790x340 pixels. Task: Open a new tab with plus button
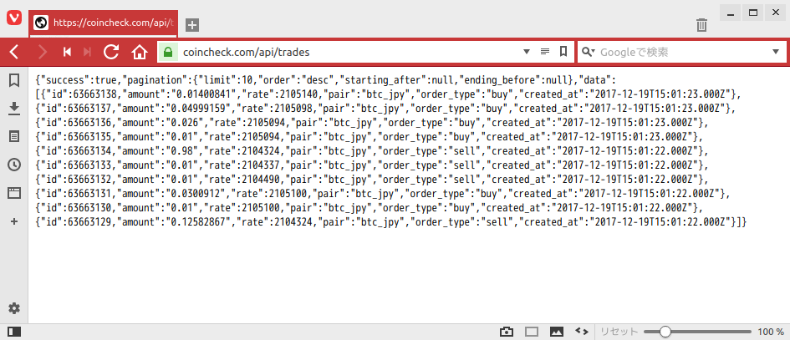(191, 25)
